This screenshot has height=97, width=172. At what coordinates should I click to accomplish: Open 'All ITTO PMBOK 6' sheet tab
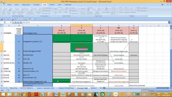click(x=27, y=88)
